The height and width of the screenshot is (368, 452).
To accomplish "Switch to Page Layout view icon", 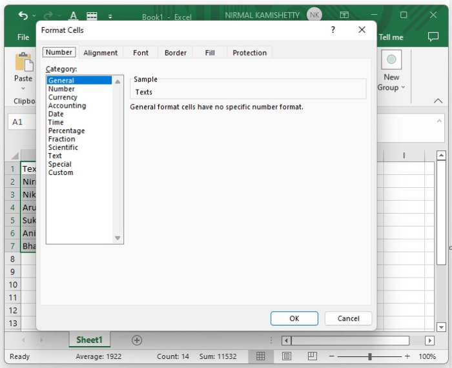I will click(x=287, y=356).
